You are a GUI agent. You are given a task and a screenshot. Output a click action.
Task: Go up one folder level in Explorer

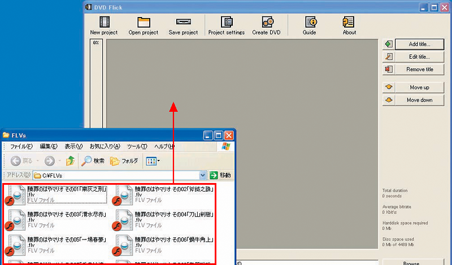(x=70, y=161)
